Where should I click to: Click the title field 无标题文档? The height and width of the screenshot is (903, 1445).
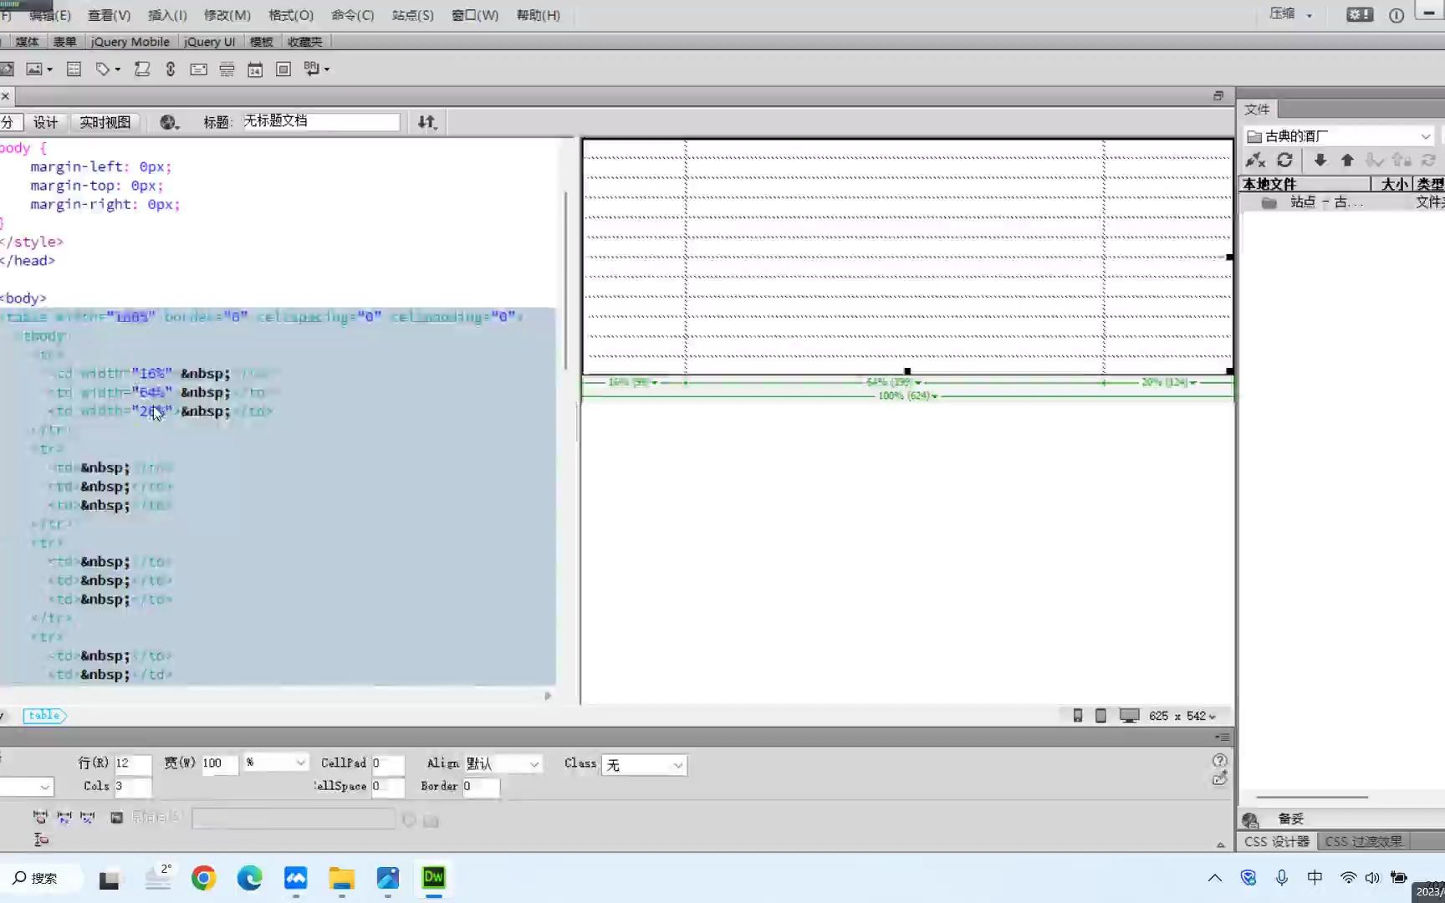click(x=321, y=121)
